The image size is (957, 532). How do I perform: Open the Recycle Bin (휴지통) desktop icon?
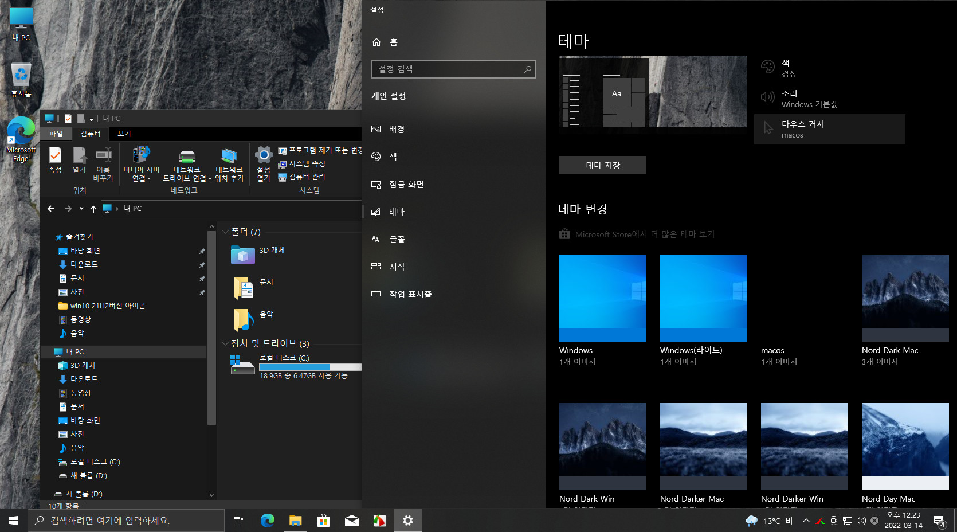tap(21, 79)
